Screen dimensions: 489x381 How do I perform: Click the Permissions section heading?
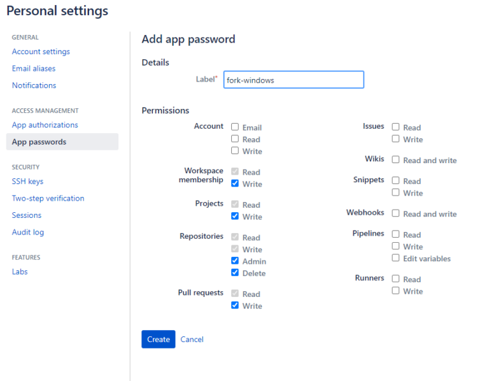coord(166,110)
